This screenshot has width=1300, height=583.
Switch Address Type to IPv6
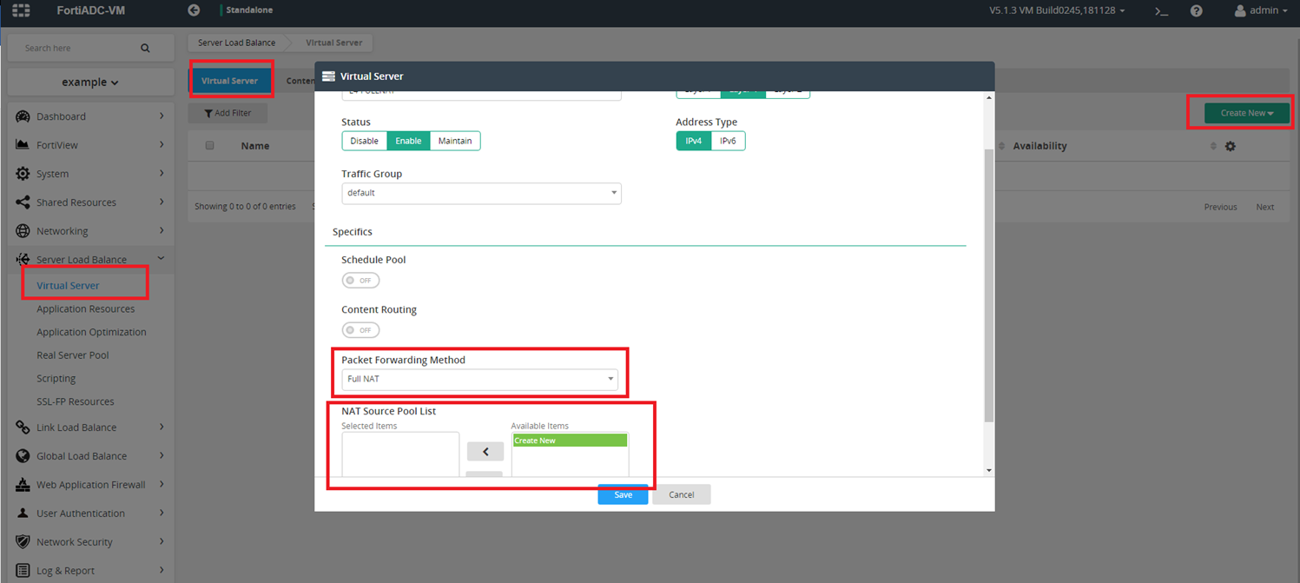point(727,140)
